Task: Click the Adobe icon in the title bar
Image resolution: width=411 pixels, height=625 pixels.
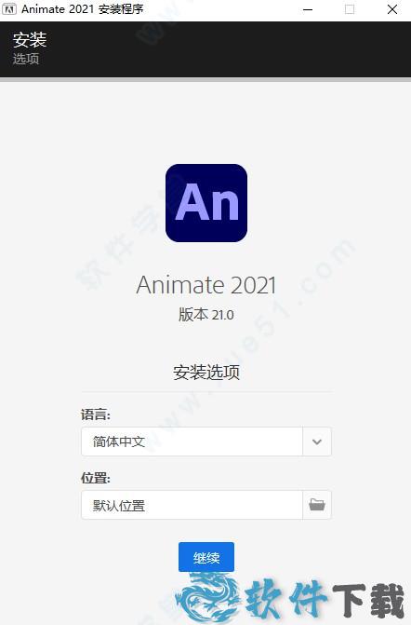Action: pos(8,9)
